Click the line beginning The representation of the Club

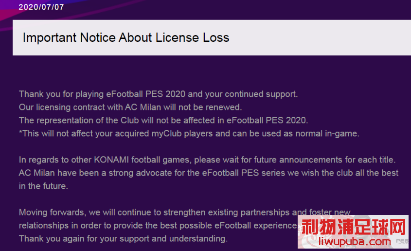click(x=163, y=120)
